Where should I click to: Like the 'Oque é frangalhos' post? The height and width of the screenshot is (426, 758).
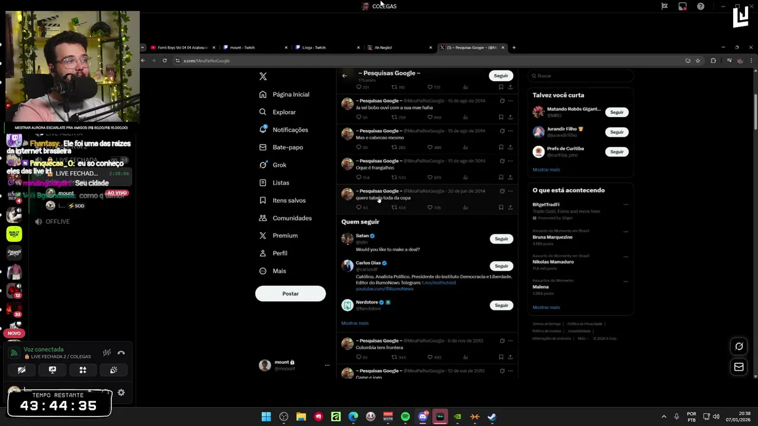[x=430, y=177]
